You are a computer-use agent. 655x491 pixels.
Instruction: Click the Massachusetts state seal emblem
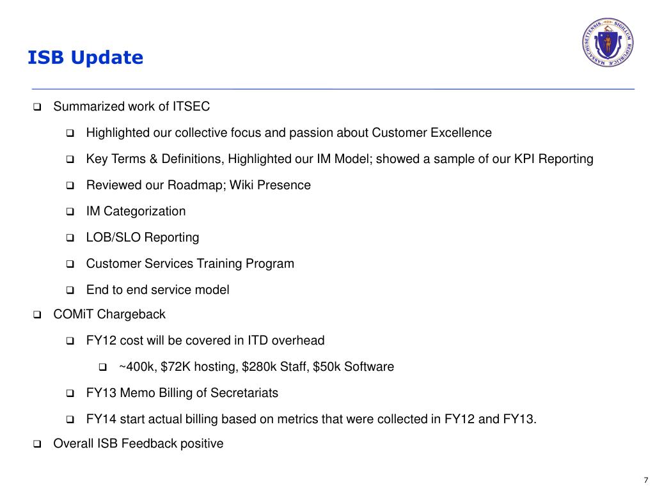click(x=608, y=45)
